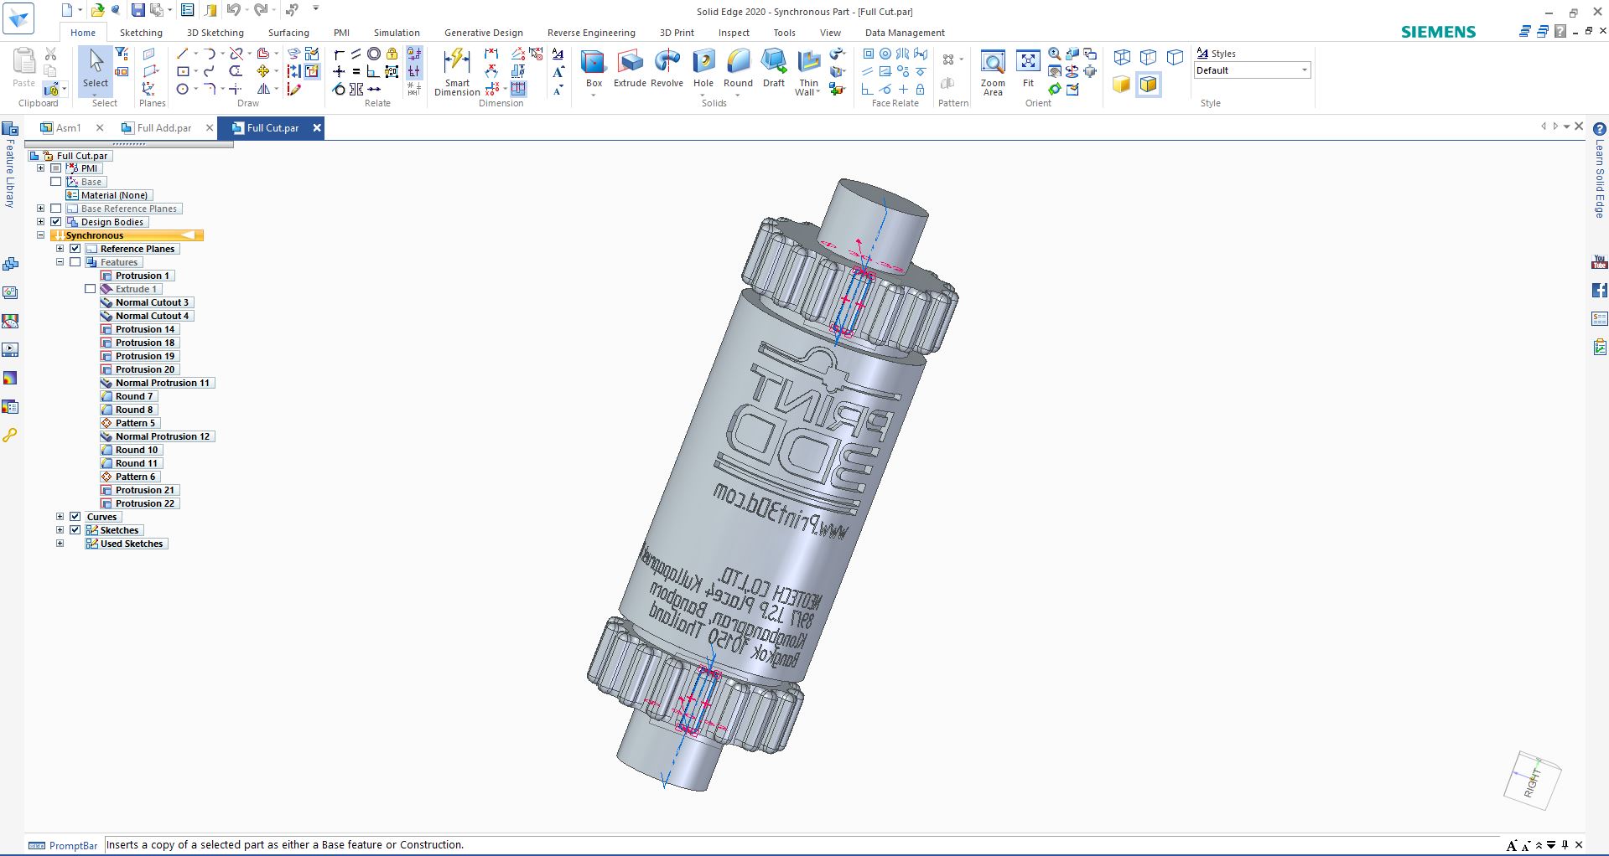Select the Round tool
The image size is (1609, 856).
pyautogui.click(x=738, y=68)
